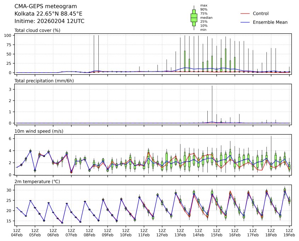Image resolution: width=299 pixels, height=241 pixels.
Task: Click the Total cloud cover panel title
Action: coord(37,30)
